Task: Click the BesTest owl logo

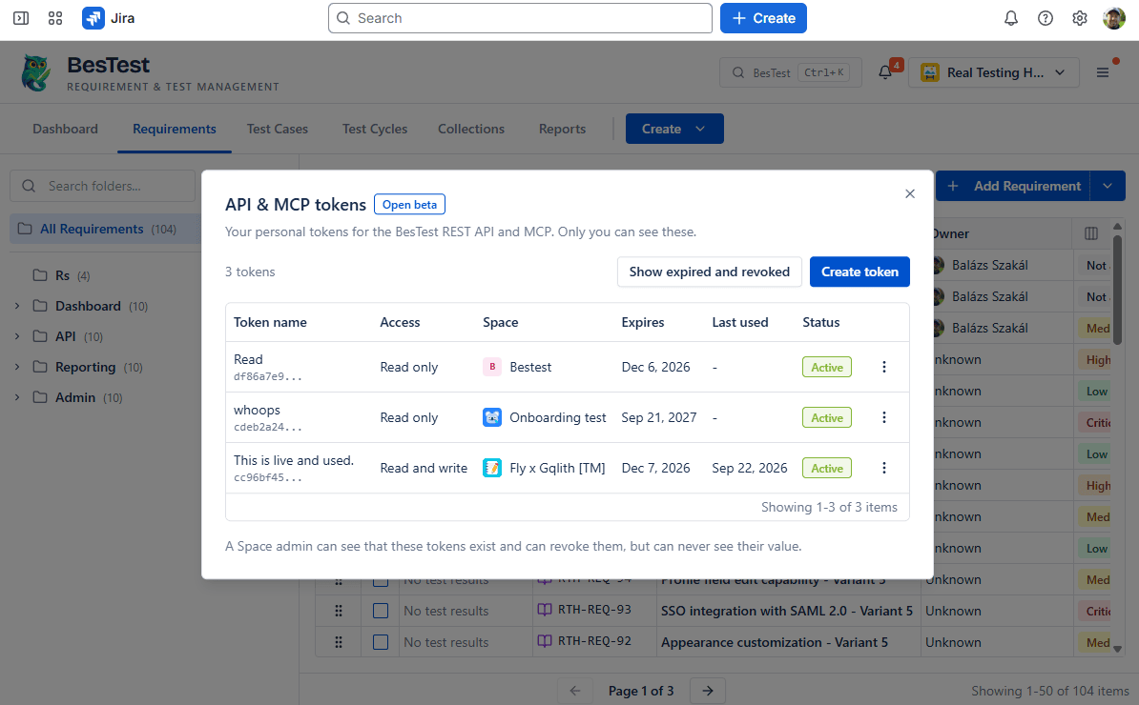Action: 35,72
